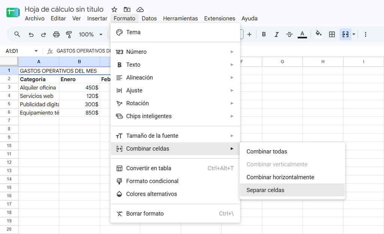Click the print icon

[x=56, y=34]
